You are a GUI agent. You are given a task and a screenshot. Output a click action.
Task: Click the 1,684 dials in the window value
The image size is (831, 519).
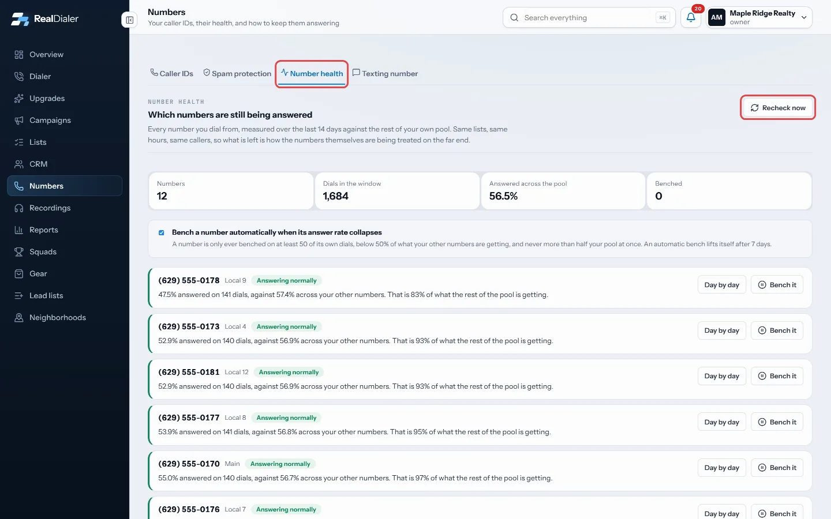coord(336,196)
